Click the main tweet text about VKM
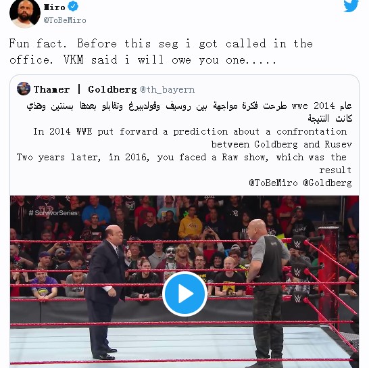 click(161, 52)
